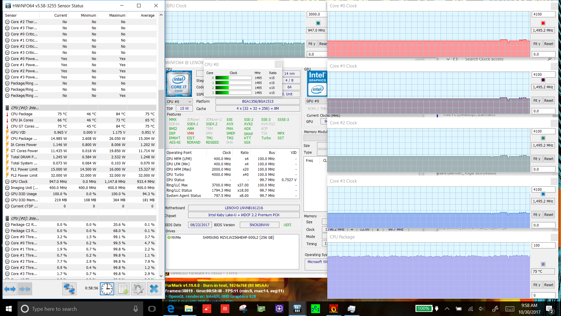The image size is (561, 316).
Task: Click the start-logging sheet icon
Action: coord(122,289)
